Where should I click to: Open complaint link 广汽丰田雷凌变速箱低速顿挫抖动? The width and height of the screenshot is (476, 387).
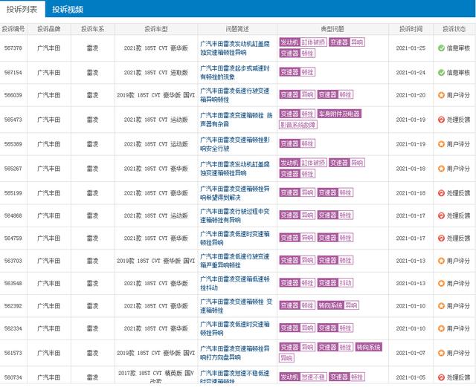[x=235, y=283]
